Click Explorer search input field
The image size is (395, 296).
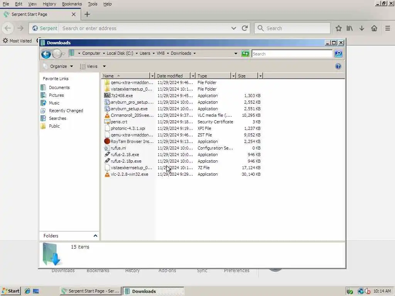click(292, 54)
